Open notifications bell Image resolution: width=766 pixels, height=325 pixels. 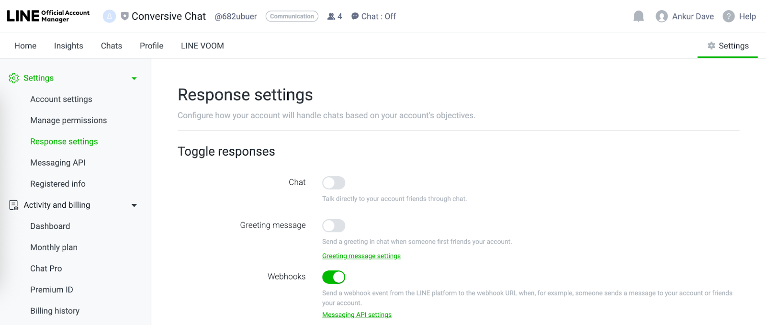(x=639, y=17)
